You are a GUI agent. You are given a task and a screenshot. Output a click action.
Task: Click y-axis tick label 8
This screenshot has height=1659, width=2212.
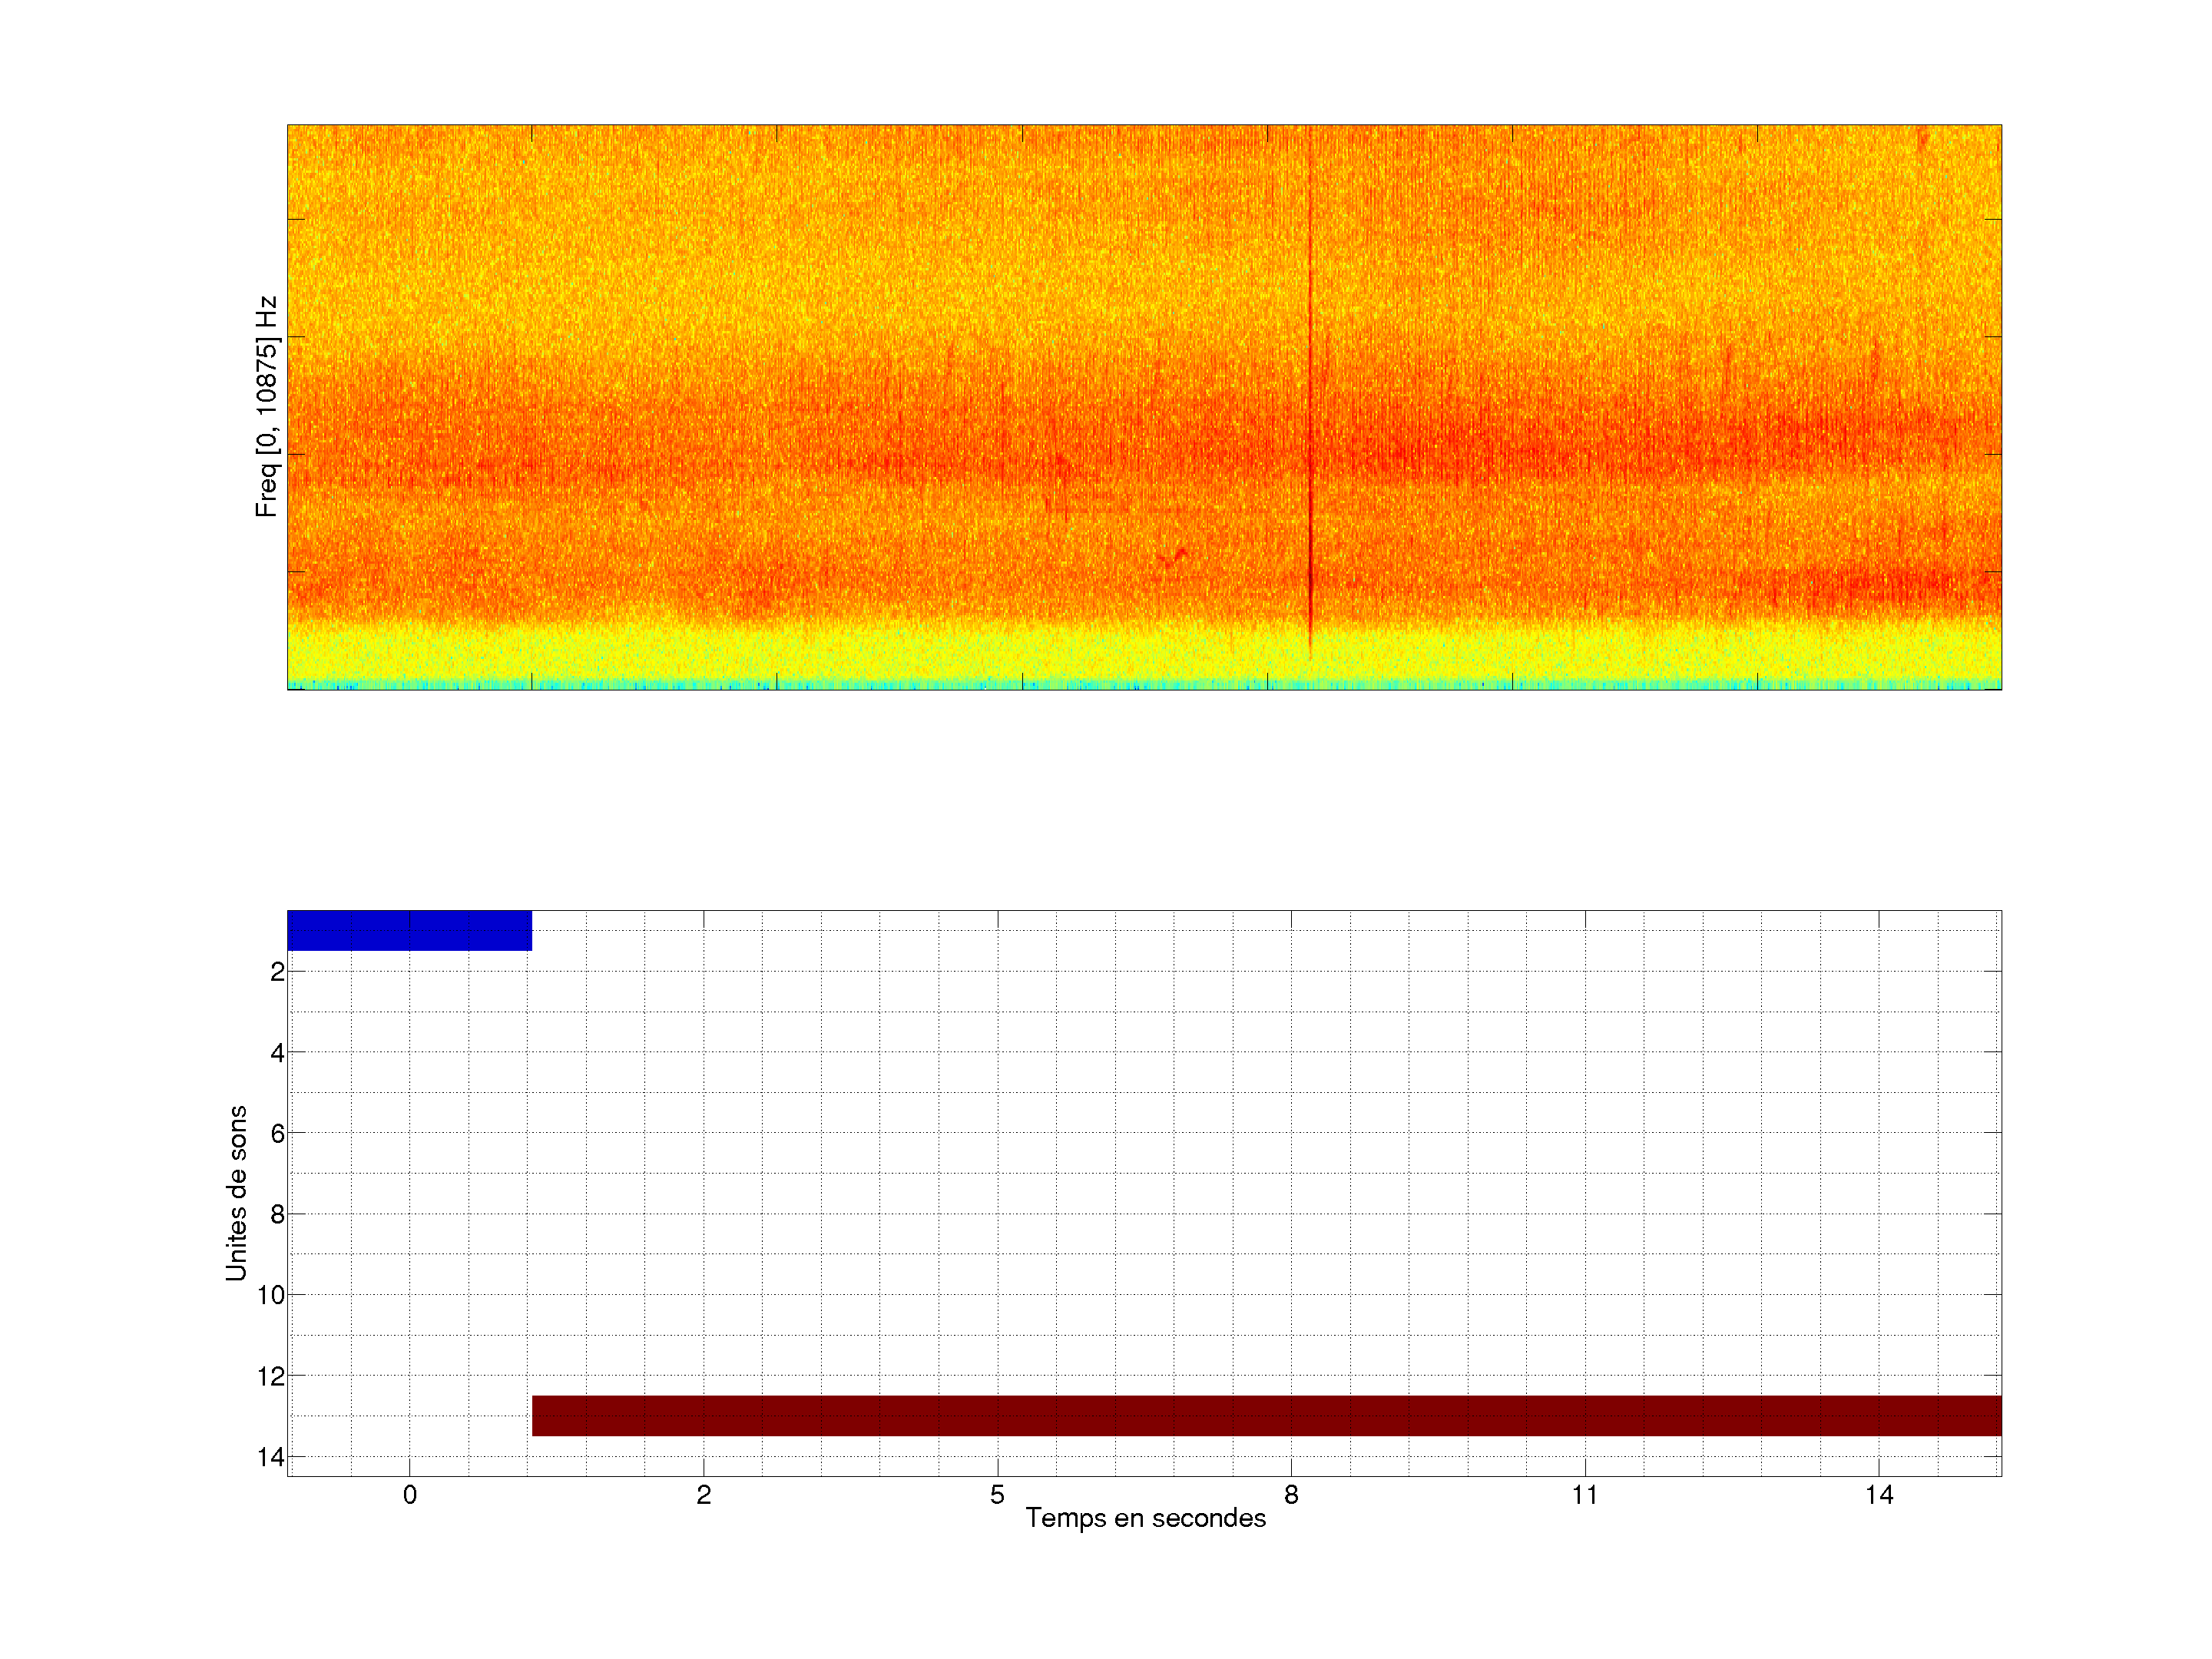[x=277, y=1215]
